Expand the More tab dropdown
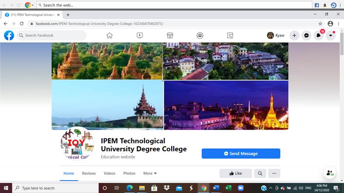The height and width of the screenshot is (193, 344). click(x=150, y=173)
